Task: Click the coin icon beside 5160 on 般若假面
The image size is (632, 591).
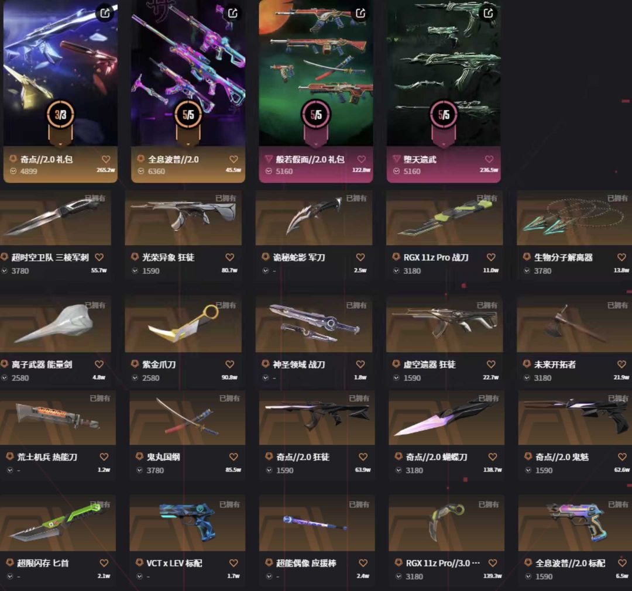Action: [x=269, y=171]
